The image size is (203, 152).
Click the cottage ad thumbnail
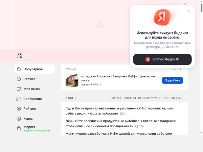[x=72, y=80]
